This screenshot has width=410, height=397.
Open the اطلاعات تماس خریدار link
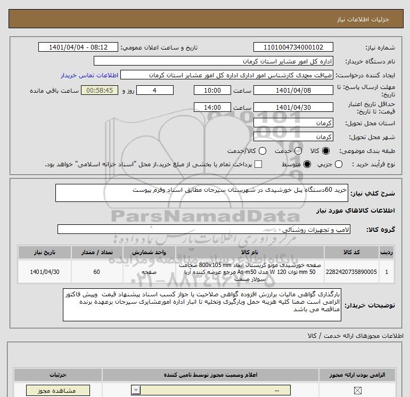(89, 75)
